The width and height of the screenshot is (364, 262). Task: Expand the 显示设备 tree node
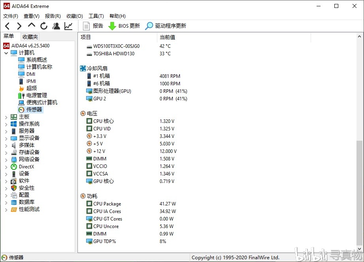pos(6,139)
